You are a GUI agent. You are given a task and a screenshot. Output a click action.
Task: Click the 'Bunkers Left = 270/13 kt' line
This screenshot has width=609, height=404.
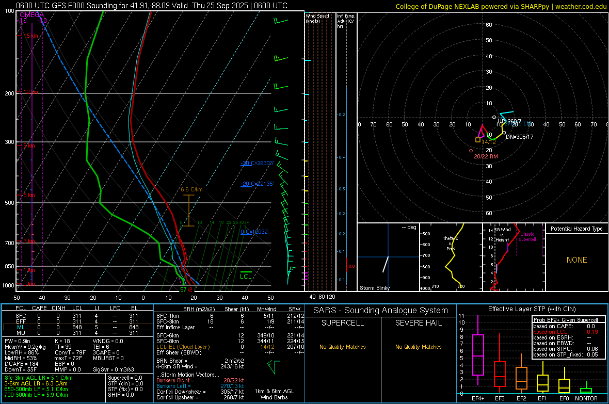click(200, 386)
